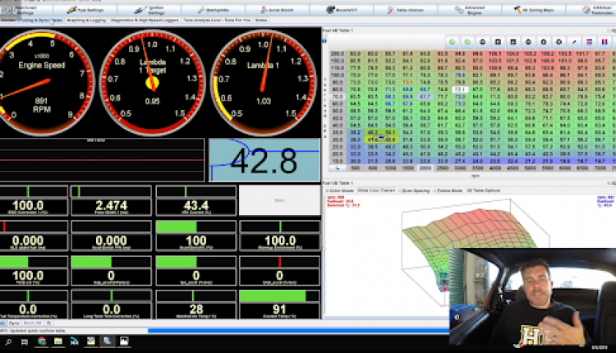Enable the Follow Mode checkbox
This screenshot has width=616, height=353.
click(x=434, y=190)
